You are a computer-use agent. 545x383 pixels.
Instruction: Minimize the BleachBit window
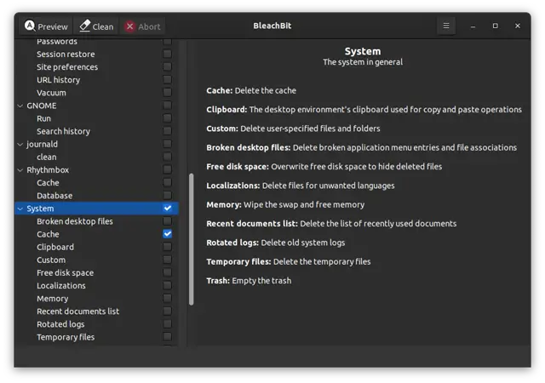[x=473, y=26]
